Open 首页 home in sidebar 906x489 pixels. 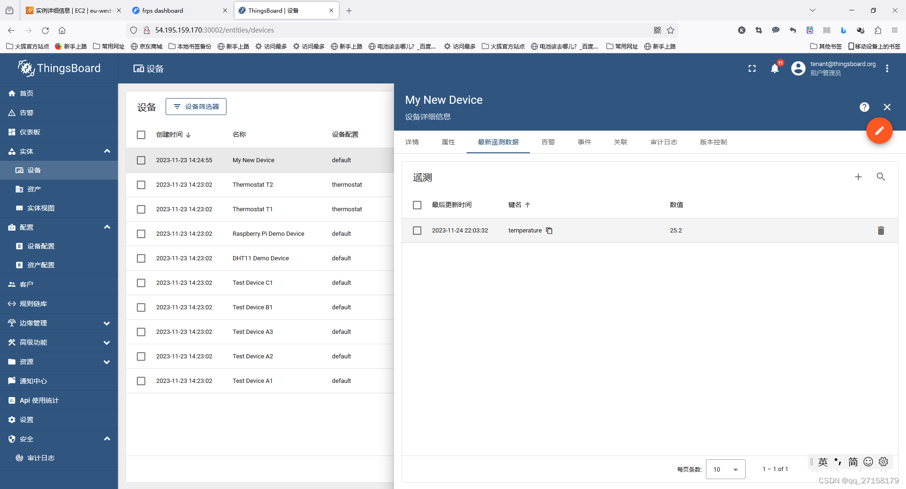point(59,93)
